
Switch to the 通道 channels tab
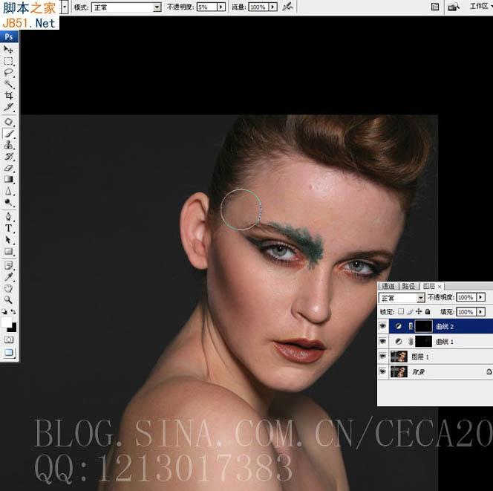(388, 286)
